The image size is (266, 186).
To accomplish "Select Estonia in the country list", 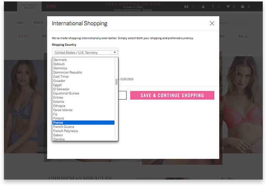I will (83, 102).
